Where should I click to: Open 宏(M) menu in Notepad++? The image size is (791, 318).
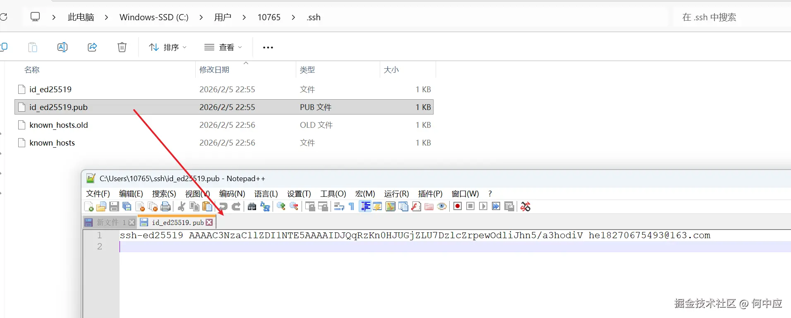pyautogui.click(x=365, y=194)
